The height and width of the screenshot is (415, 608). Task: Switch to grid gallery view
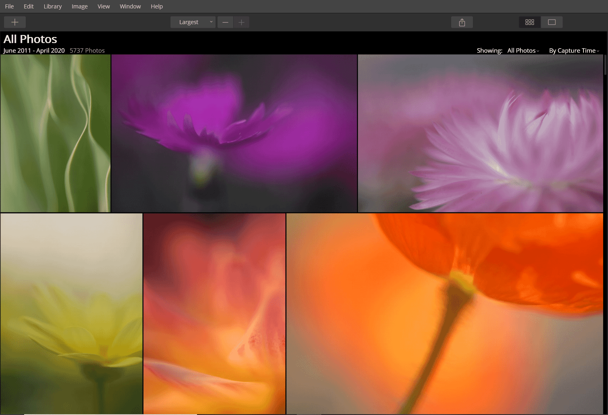click(x=530, y=22)
